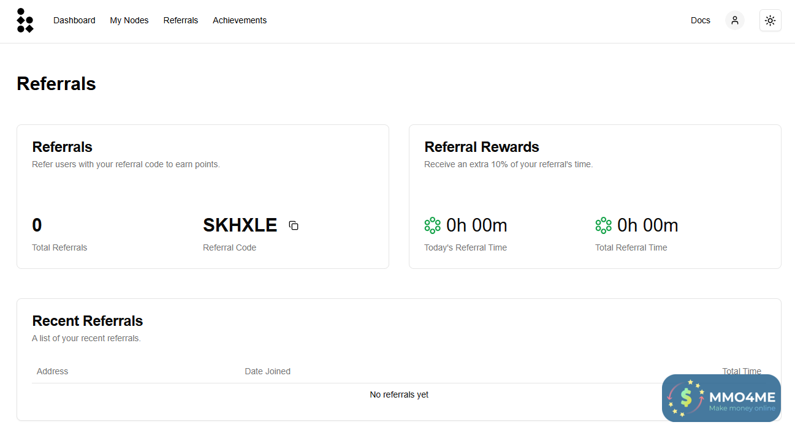Click the No referrals yet row
Screen dimensions: 795x430
(x=399, y=395)
